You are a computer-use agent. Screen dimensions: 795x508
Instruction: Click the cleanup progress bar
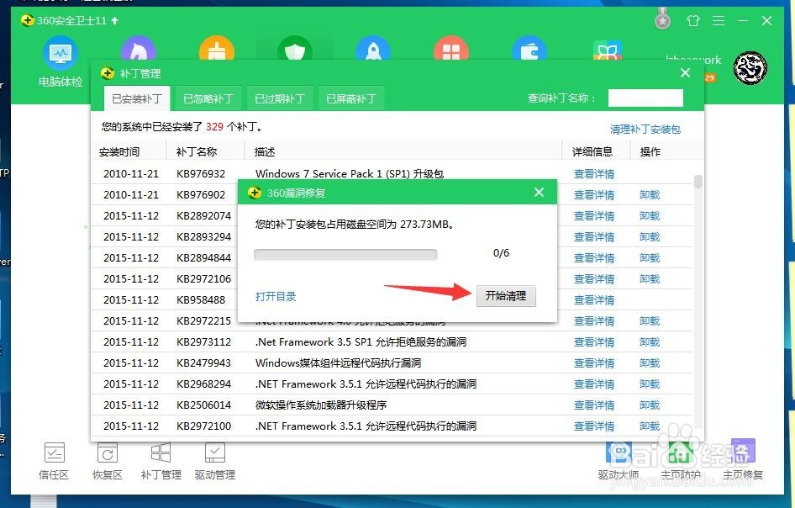click(345, 254)
